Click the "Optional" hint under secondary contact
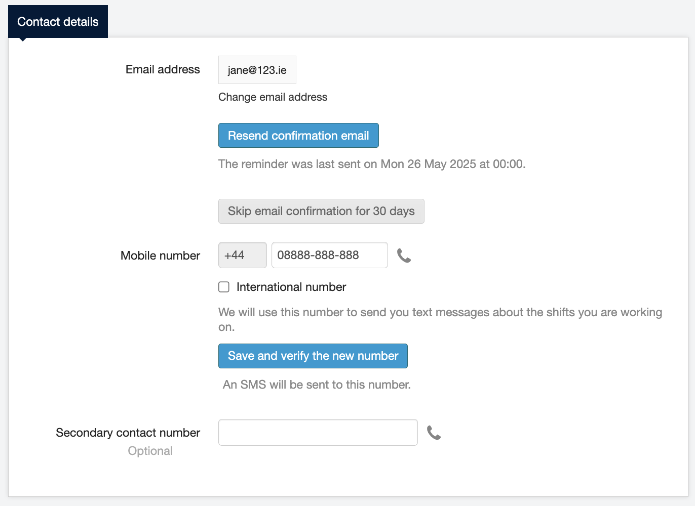695x506 pixels. (x=150, y=451)
